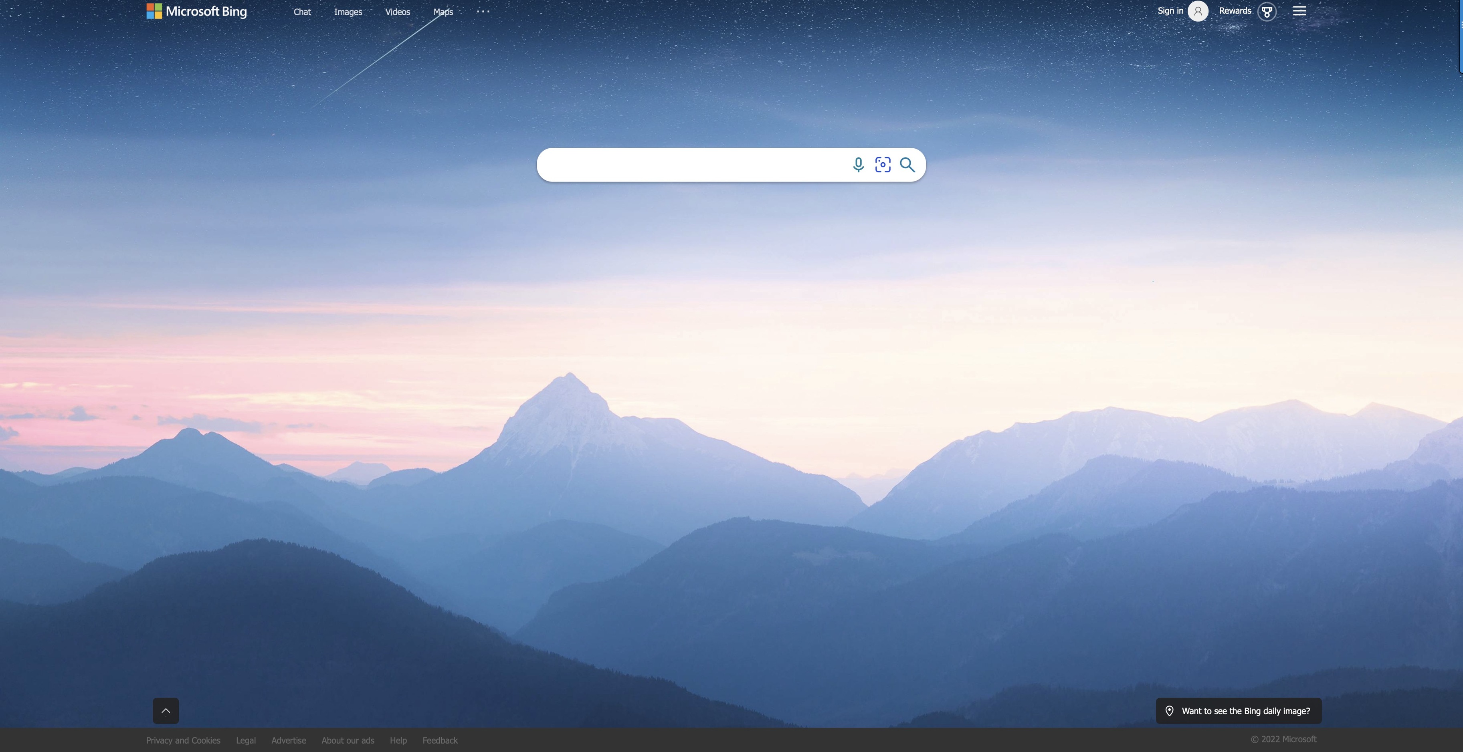This screenshot has width=1463, height=752.
Task: Open the Feedback footer link
Action: (x=440, y=740)
